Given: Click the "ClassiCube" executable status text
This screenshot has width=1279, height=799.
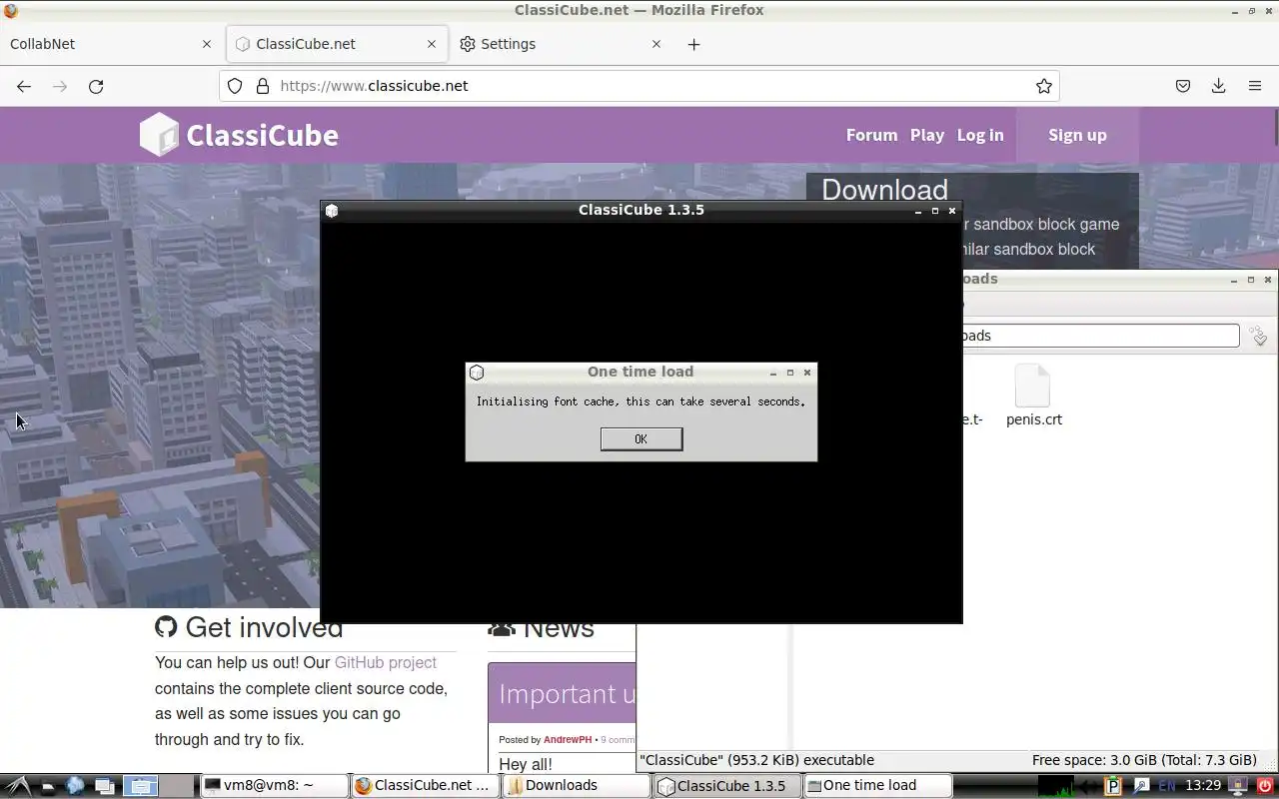Looking at the screenshot, I should [x=756, y=760].
